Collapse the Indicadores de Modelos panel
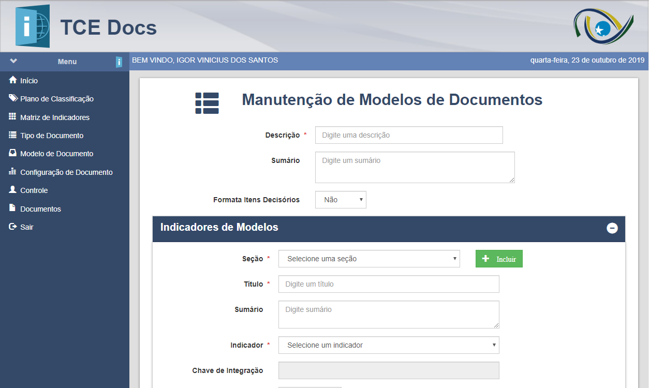649x388 pixels. click(612, 228)
